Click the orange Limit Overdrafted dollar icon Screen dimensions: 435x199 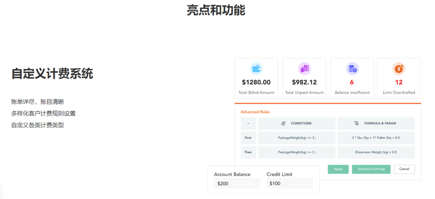coord(399,69)
